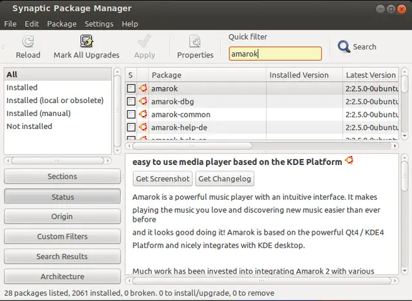
Task: Open the File menu
Action: click(x=10, y=24)
